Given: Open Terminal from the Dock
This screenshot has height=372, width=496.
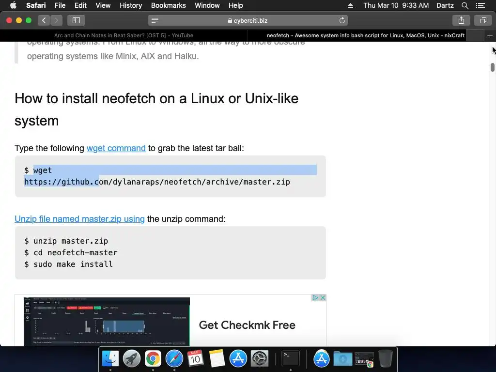Looking at the screenshot, I should [x=291, y=359].
